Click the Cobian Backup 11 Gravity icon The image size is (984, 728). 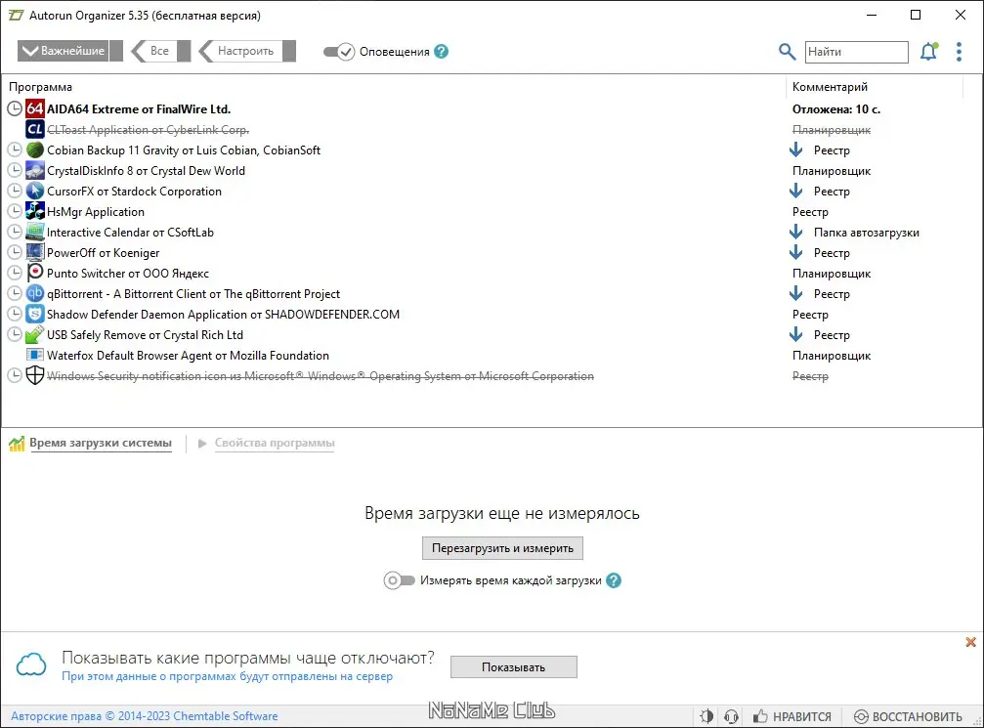34,150
